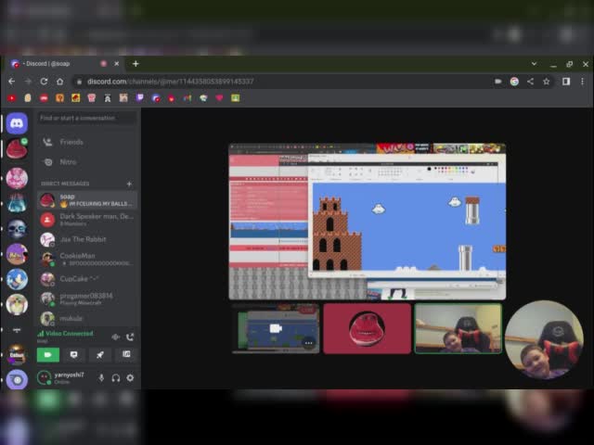
Task: Select the small game stream thumbnail
Action: point(276,328)
